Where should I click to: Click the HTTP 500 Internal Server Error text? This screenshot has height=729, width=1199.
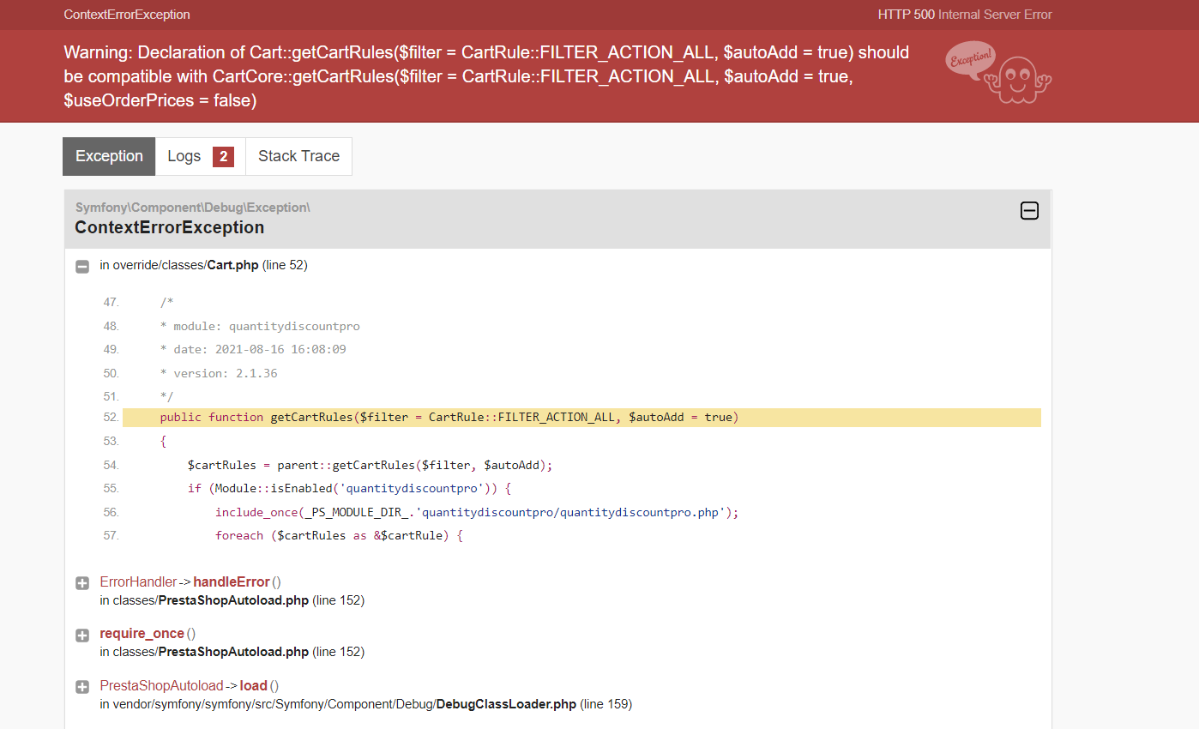(965, 15)
